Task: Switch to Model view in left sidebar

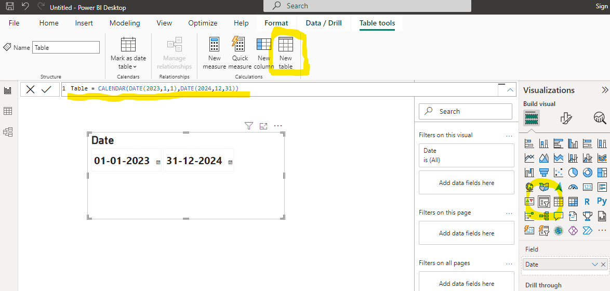Action: [8, 132]
